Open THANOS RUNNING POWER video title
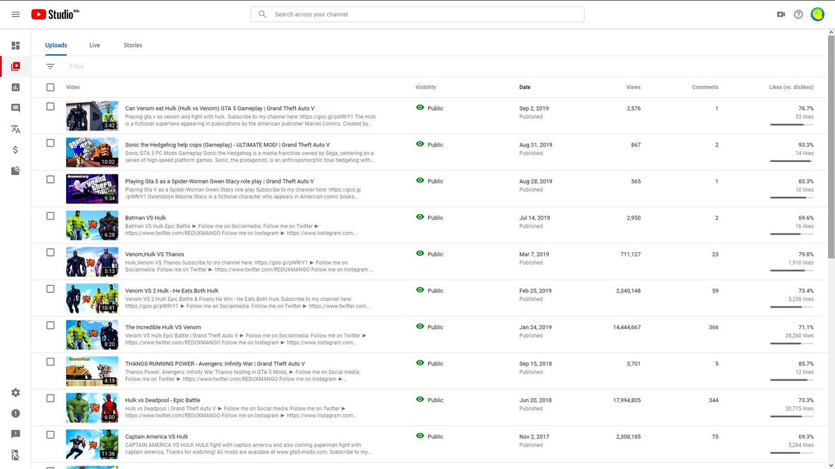Viewport: 835px width, 469px height. click(215, 364)
